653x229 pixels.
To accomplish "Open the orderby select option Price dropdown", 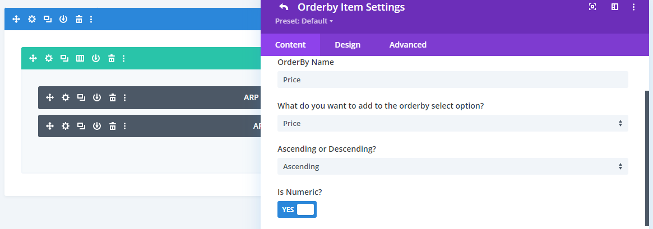I will [x=452, y=123].
